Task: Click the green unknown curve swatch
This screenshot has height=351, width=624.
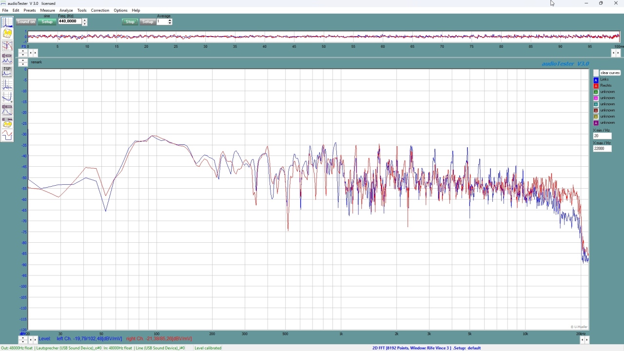Action: (x=596, y=92)
